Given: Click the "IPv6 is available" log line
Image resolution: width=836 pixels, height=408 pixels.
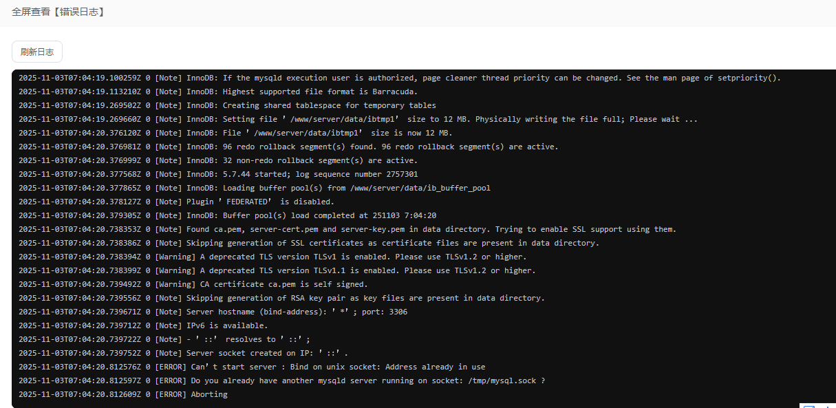Looking at the screenshot, I should click(227, 325).
